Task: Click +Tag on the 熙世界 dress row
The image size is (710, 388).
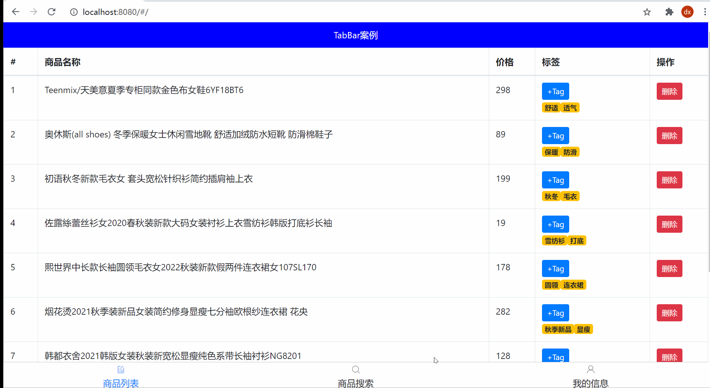Action: (555, 268)
